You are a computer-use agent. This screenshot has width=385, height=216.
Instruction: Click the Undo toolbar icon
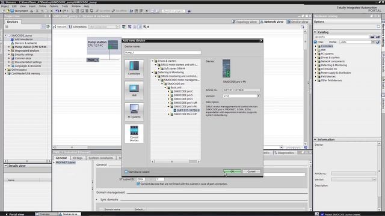click(x=57, y=11)
